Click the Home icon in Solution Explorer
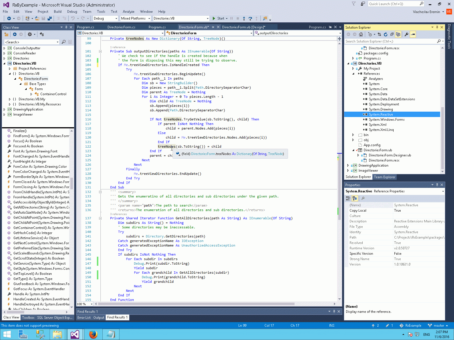Image resolution: width=454 pixels, height=340 pixels. pyautogui.click(x=361, y=35)
